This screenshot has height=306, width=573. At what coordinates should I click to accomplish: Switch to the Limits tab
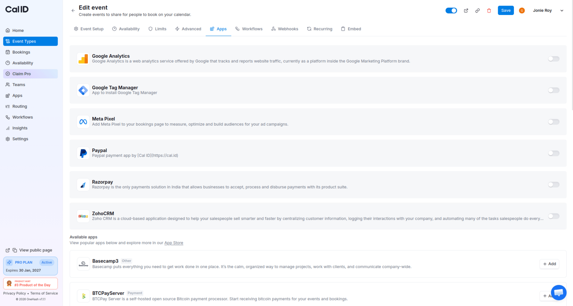point(158,29)
